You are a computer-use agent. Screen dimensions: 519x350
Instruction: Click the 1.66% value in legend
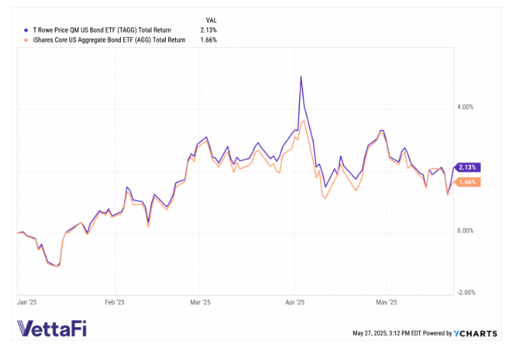tap(209, 40)
